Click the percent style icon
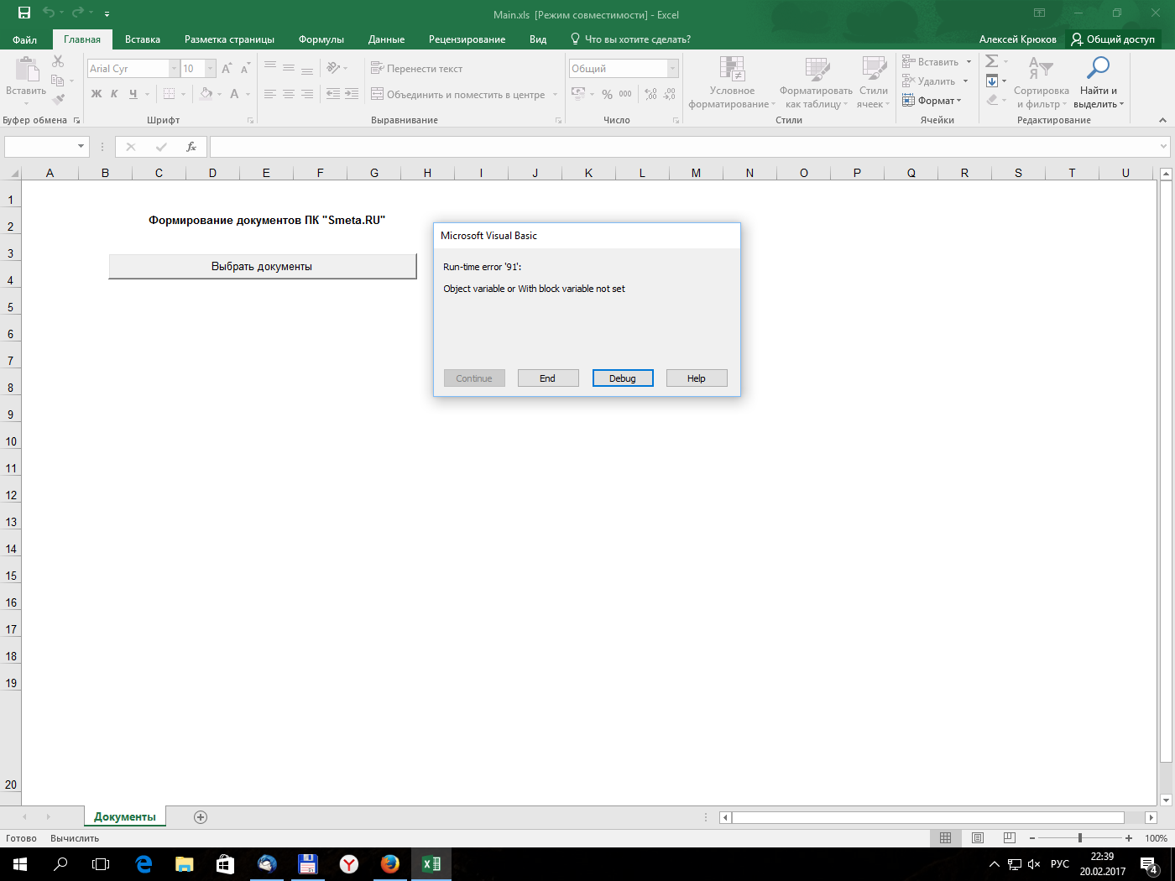This screenshot has height=881, width=1175. click(607, 94)
